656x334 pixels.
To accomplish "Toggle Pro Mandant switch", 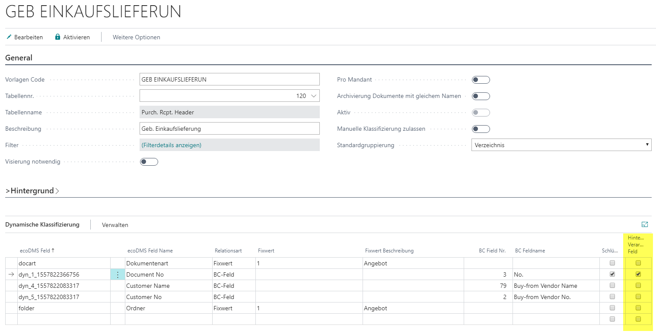I will pyautogui.click(x=481, y=80).
